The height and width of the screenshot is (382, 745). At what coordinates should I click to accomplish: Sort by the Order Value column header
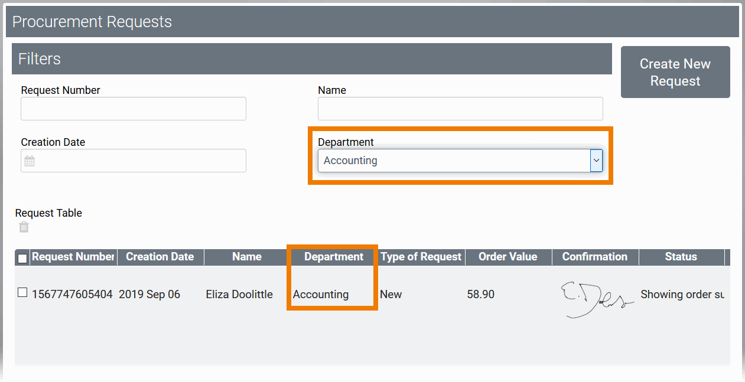[x=508, y=257]
